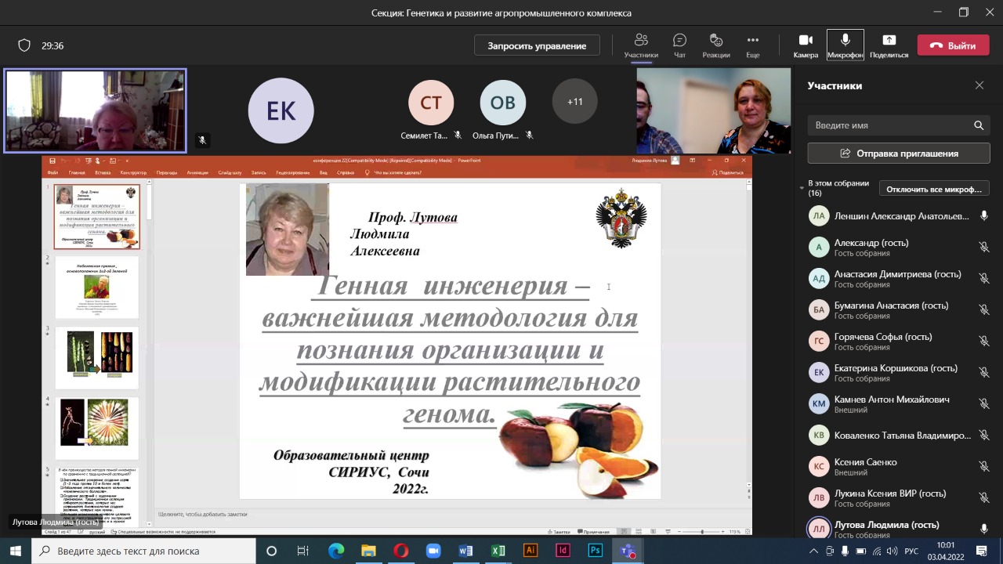
Task: Click muted mic icon for Лукина Ксения
Action: click(983, 497)
